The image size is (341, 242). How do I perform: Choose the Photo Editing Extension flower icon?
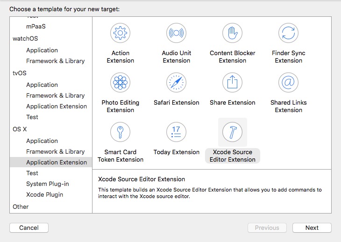click(120, 83)
